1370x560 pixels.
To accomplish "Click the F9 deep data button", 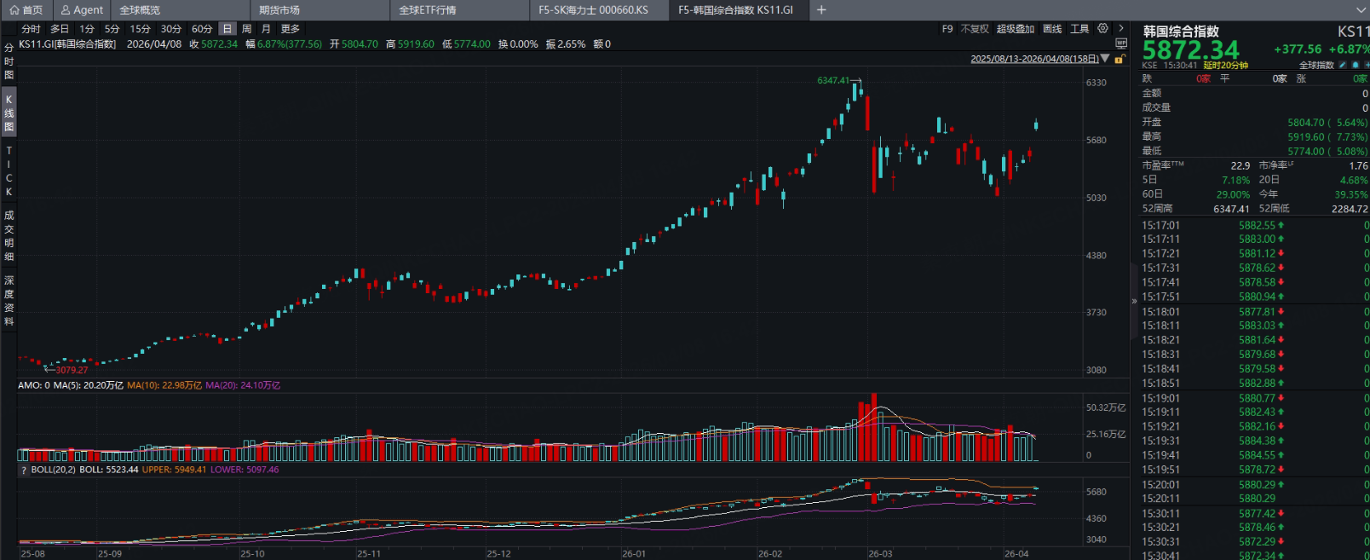I will (x=947, y=29).
